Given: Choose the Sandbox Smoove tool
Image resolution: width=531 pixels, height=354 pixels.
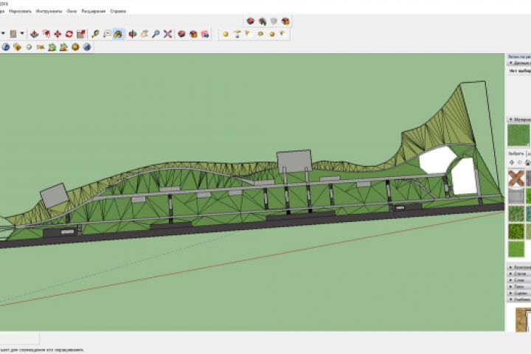Looking at the screenshot, I should click(249, 34).
